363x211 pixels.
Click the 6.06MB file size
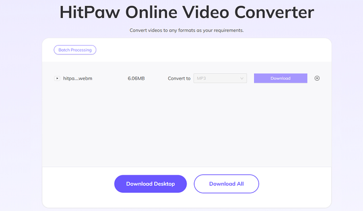pyautogui.click(x=136, y=78)
